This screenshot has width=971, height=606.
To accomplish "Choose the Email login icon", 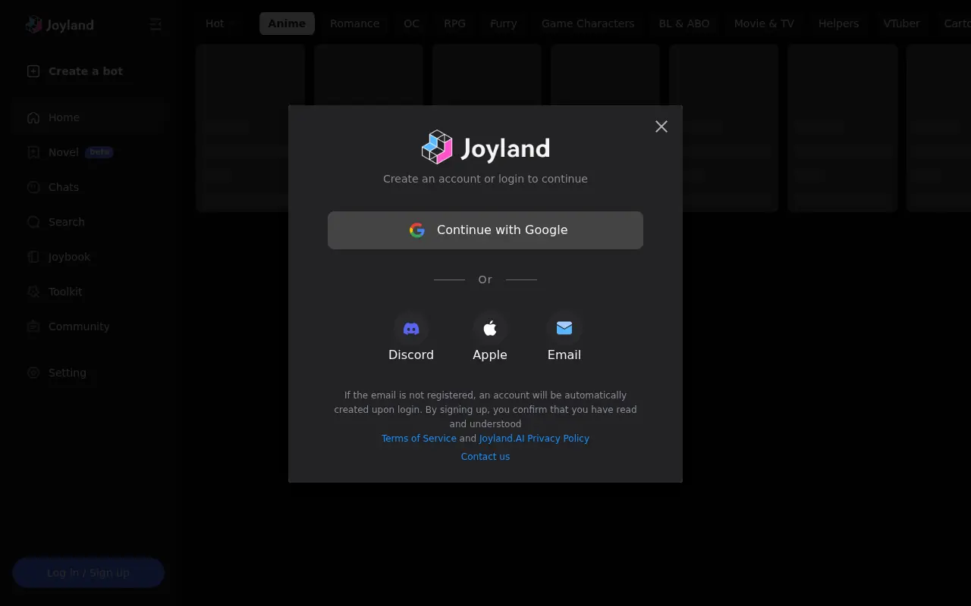I will click(x=564, y=328).
